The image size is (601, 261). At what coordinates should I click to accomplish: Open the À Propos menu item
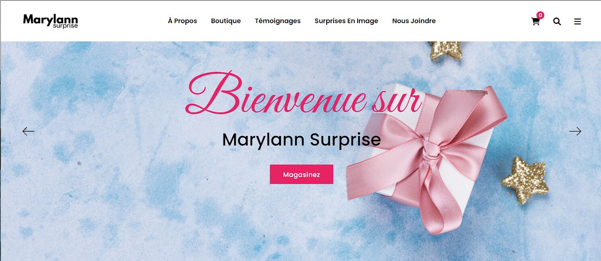(x=182, y=21)
